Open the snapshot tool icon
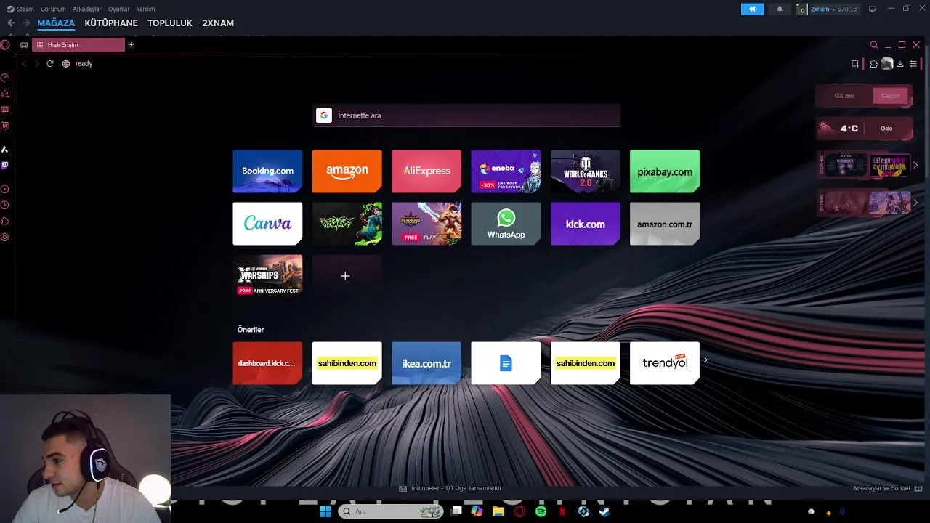 pos(855,64)
